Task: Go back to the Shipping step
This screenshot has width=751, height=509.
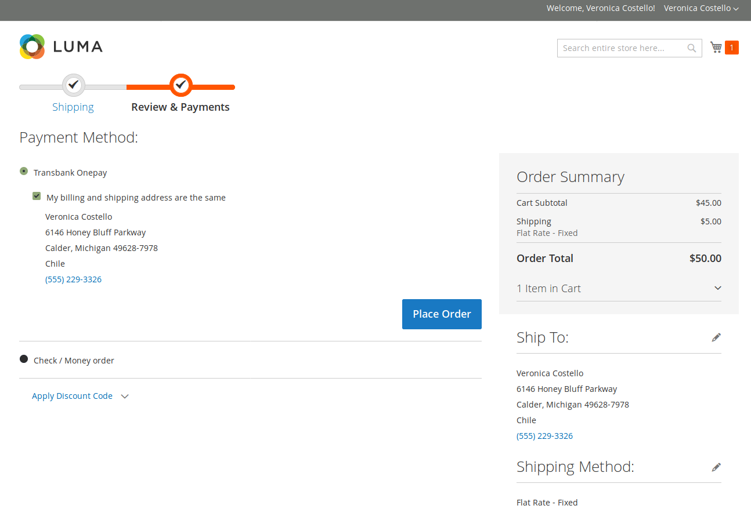Action: pos(73,107)
